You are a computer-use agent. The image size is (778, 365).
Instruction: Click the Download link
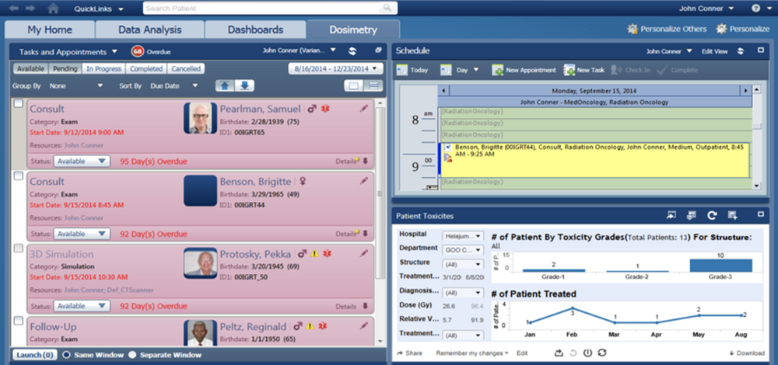click(747, 353)
